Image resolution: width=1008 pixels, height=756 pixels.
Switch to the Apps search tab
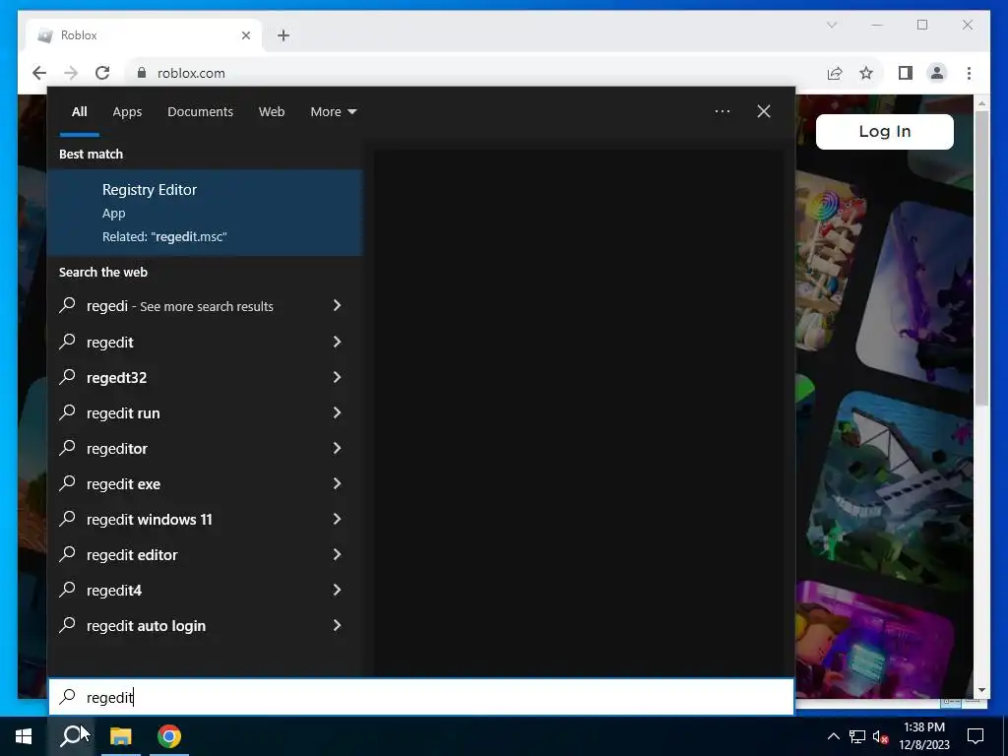click(x=127, y=112)
